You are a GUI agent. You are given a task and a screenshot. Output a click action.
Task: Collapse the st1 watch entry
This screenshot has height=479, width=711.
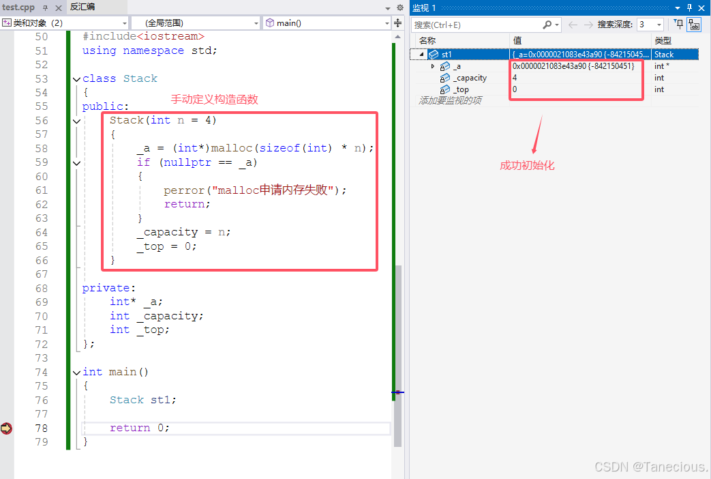coord(421,55)
